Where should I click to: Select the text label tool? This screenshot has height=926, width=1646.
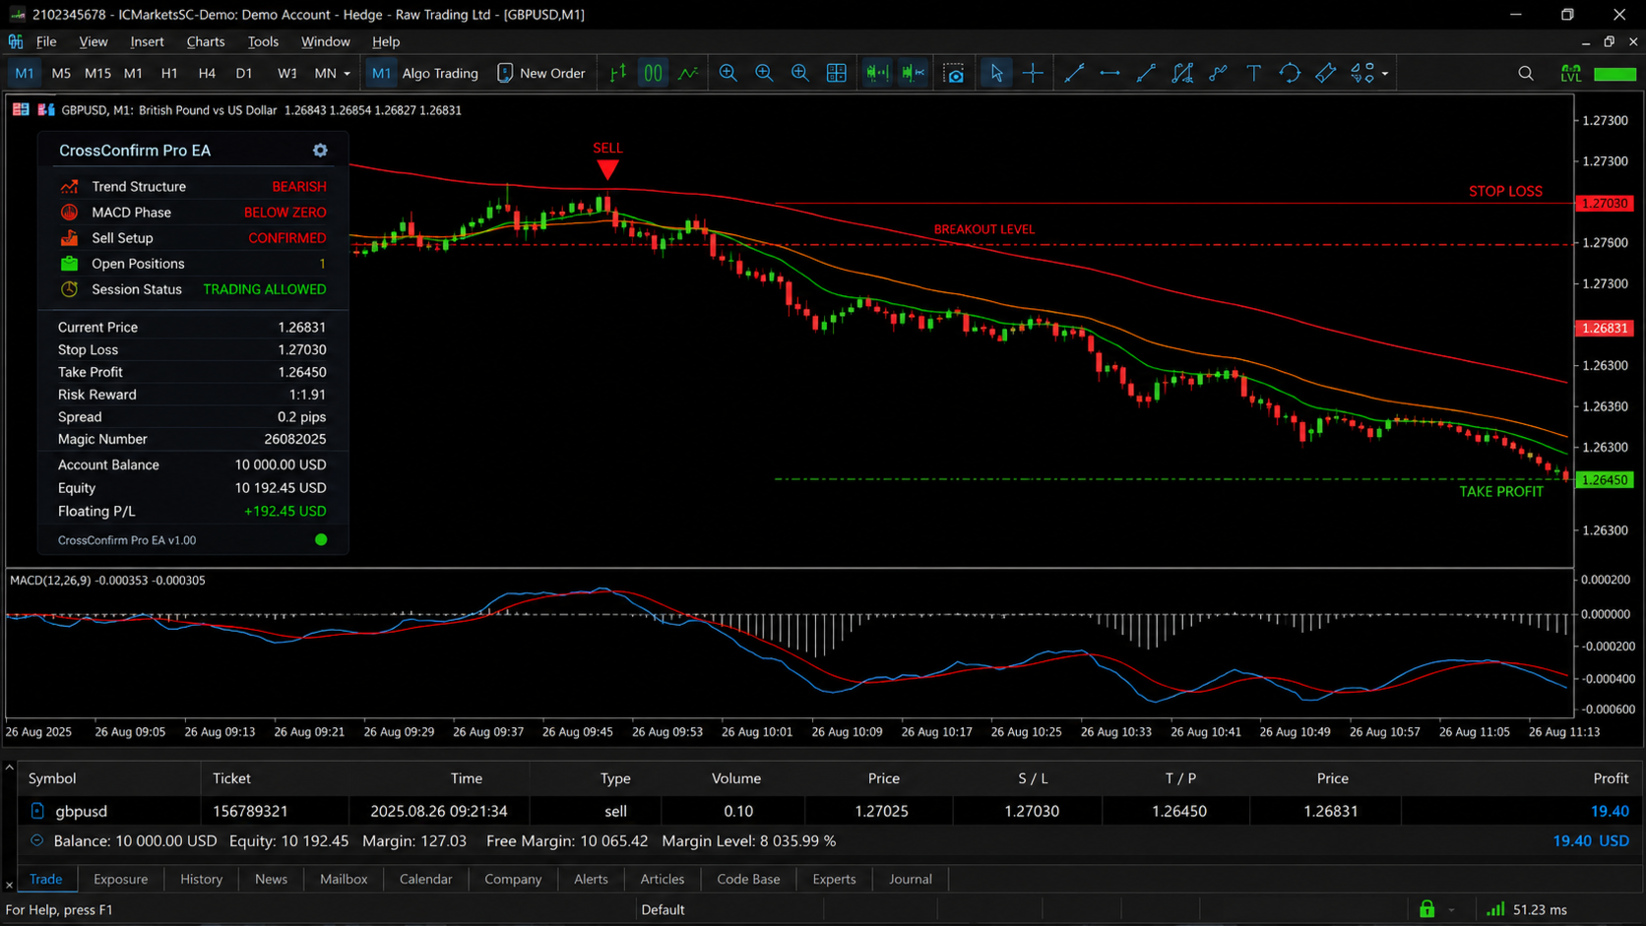tap(1253, 73)
